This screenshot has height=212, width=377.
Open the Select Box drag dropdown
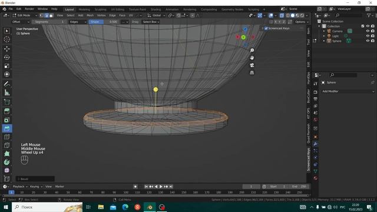click(x=151, y=22)
